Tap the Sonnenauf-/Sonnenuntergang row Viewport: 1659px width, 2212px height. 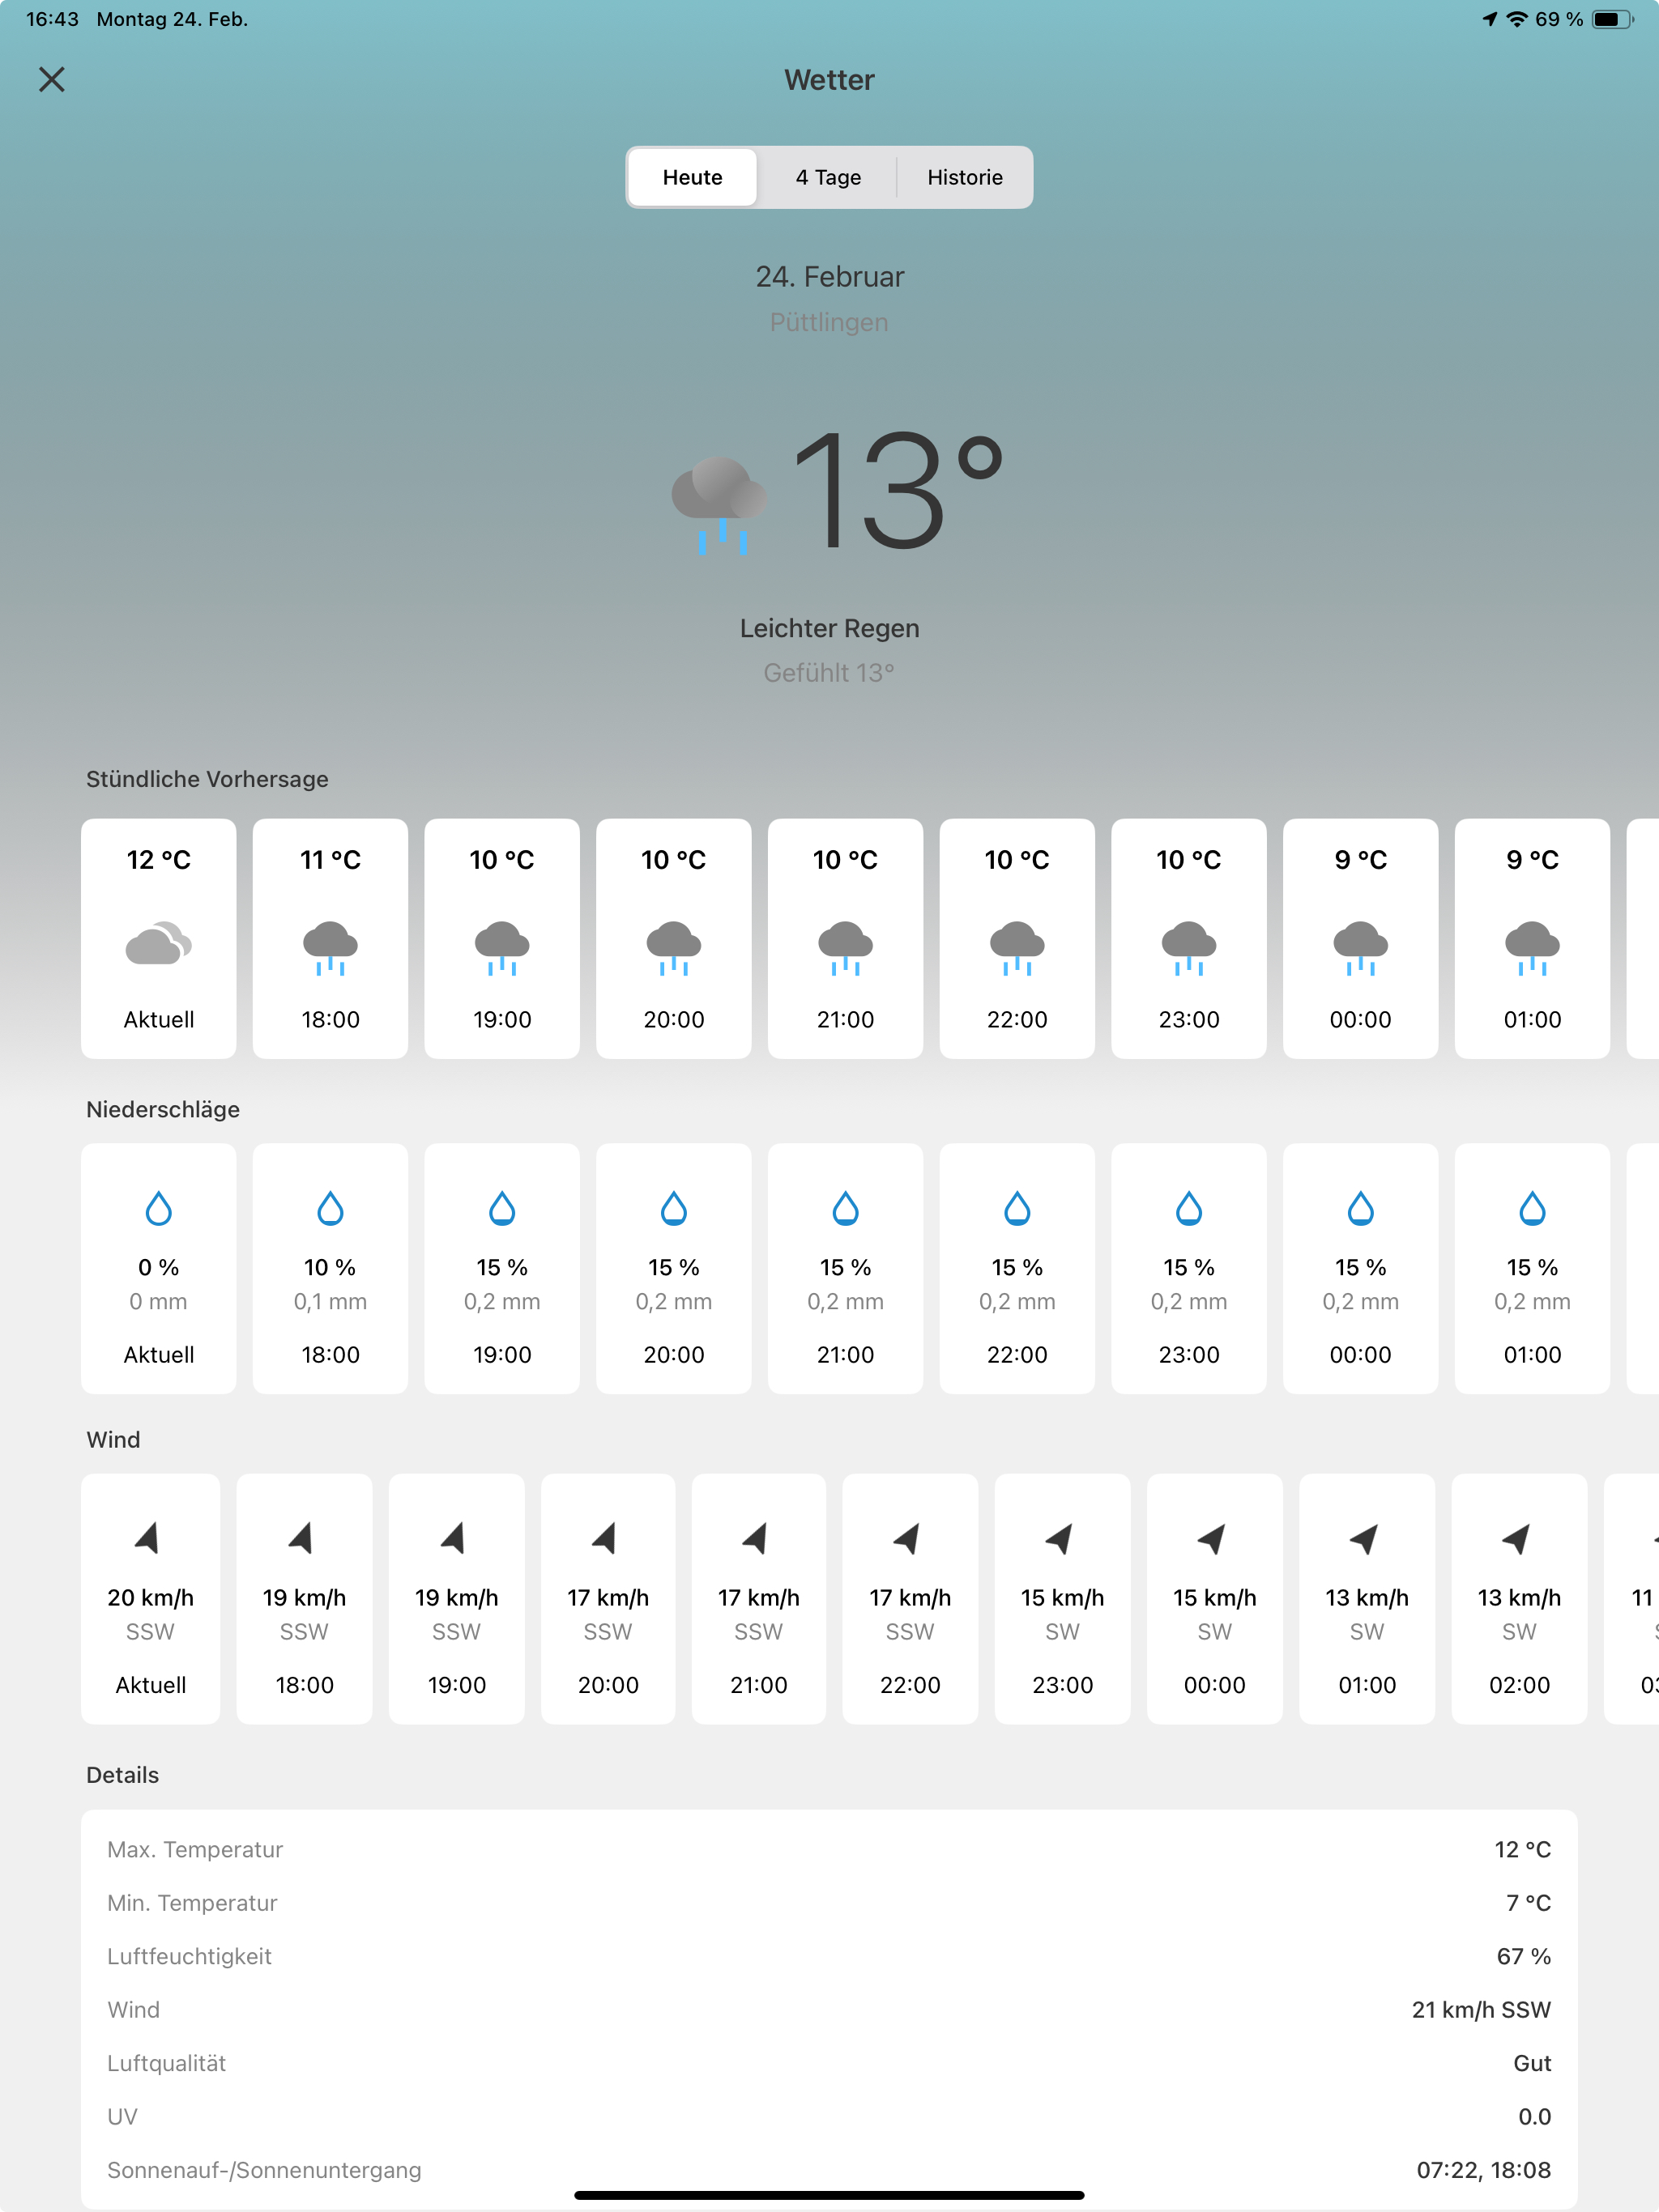pos(829,2170)
